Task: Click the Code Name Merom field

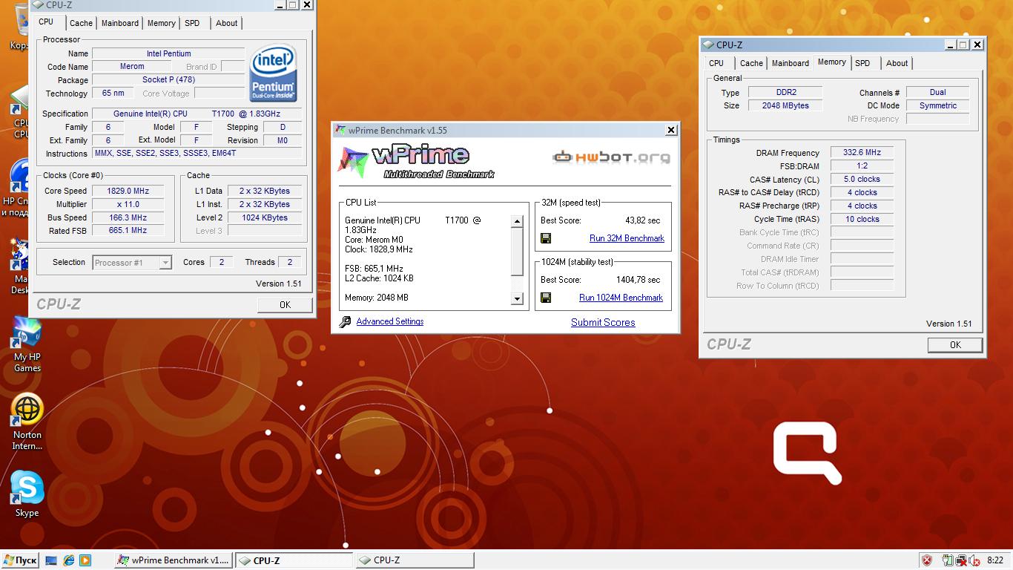Action: [x=132, y=66]
